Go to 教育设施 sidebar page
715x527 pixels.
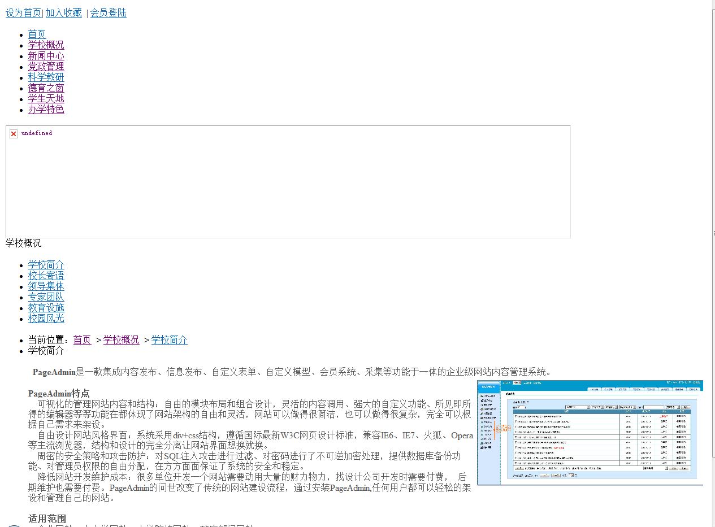(x=46, y=308)
